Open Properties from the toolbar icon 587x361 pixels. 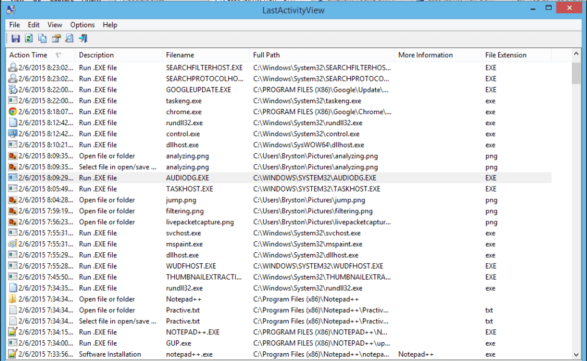56,38
